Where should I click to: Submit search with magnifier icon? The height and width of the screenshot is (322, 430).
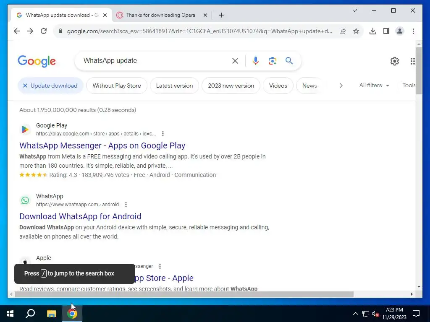[289, 60]
